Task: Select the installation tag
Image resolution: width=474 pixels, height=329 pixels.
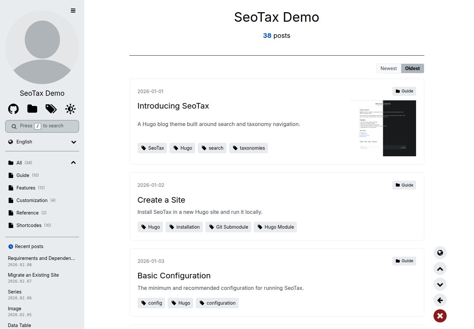Action: (184, 227)
